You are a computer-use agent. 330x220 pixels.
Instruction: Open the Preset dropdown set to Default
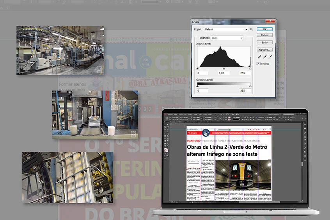click(226, 29)
